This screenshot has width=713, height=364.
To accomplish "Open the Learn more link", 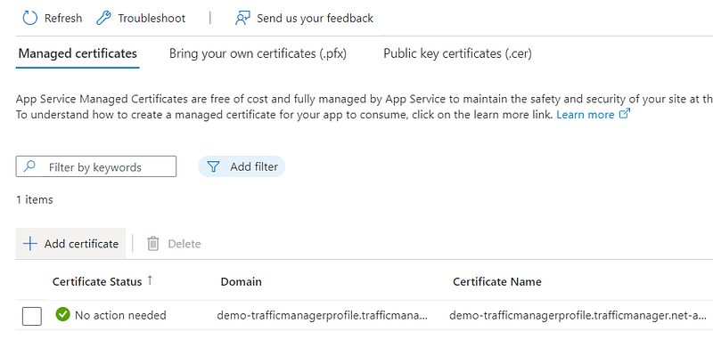I will tap(585, 115).
